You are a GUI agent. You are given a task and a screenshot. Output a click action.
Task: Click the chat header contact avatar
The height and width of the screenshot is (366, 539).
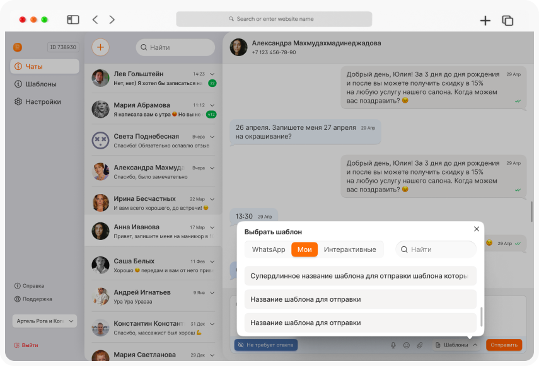[x=238, y=47]
